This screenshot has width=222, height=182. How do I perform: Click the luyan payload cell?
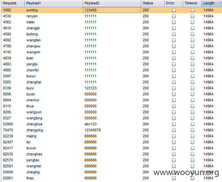click(x=31, y=94)
